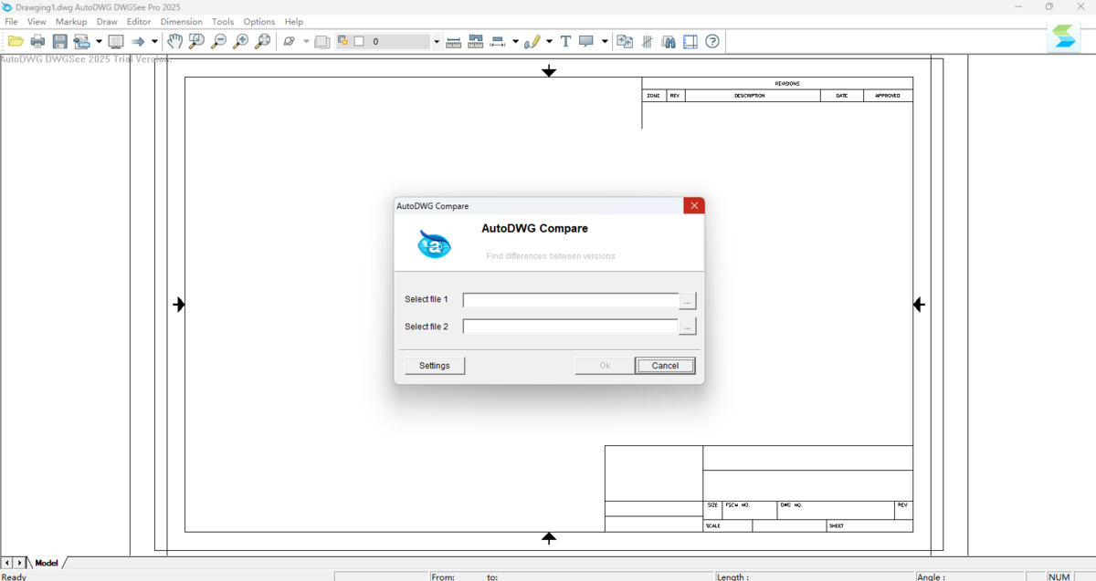The height and width of the screenshot is (581, 1096).
Task: Open dropdown arrow beside the arrow tool
Action: [154, 41]
